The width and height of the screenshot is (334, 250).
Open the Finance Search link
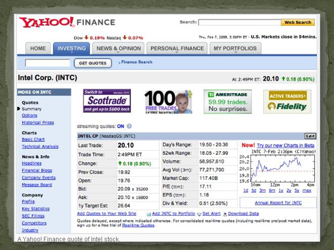(136, 62)
